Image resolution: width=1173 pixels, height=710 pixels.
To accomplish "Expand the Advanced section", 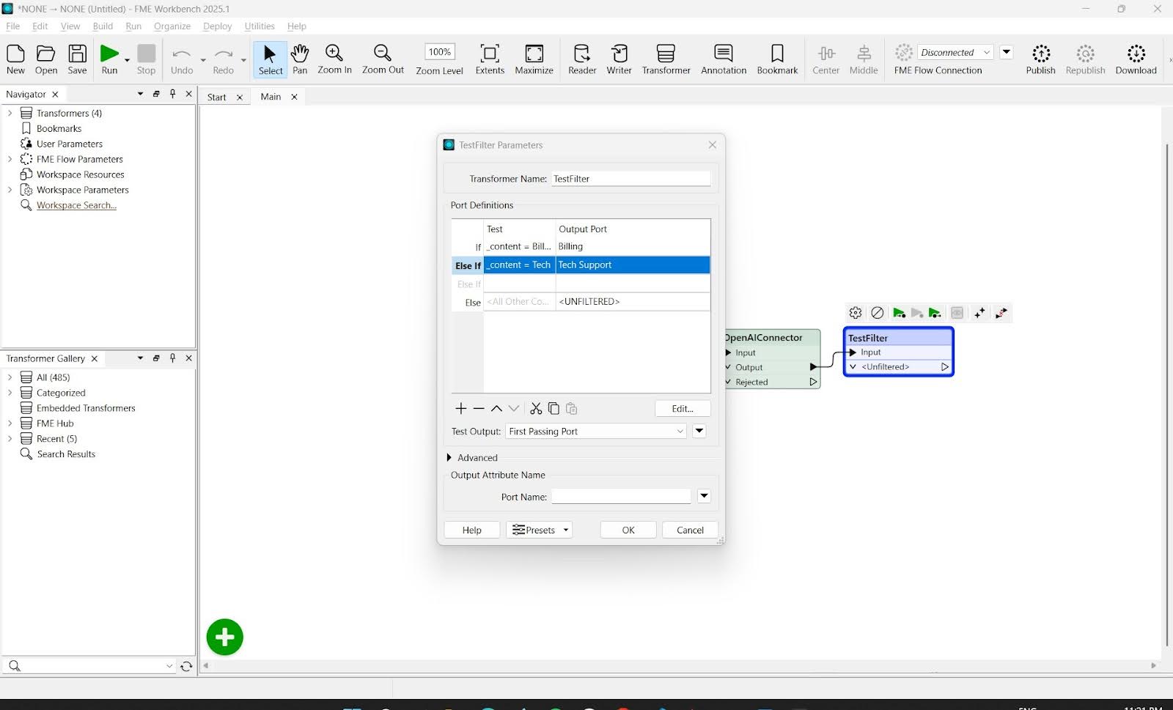I will (449, 457).
